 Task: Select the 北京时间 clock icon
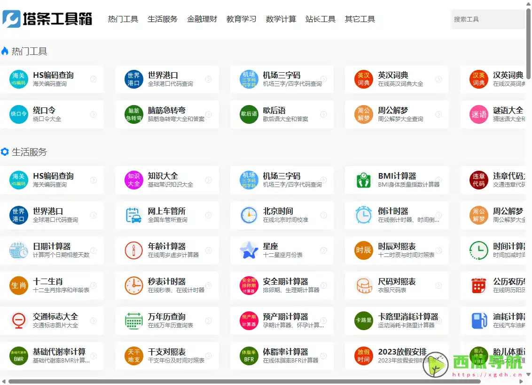[248, 215]
